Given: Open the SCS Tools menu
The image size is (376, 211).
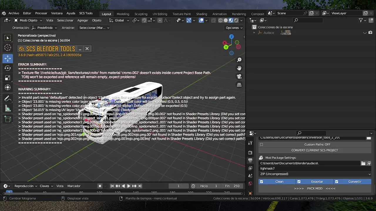Looking at the screenshot, I should [x=86, y=13].
